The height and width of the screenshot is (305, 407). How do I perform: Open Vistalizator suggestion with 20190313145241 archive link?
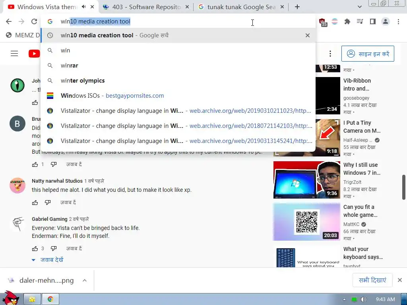coord(178,141)
